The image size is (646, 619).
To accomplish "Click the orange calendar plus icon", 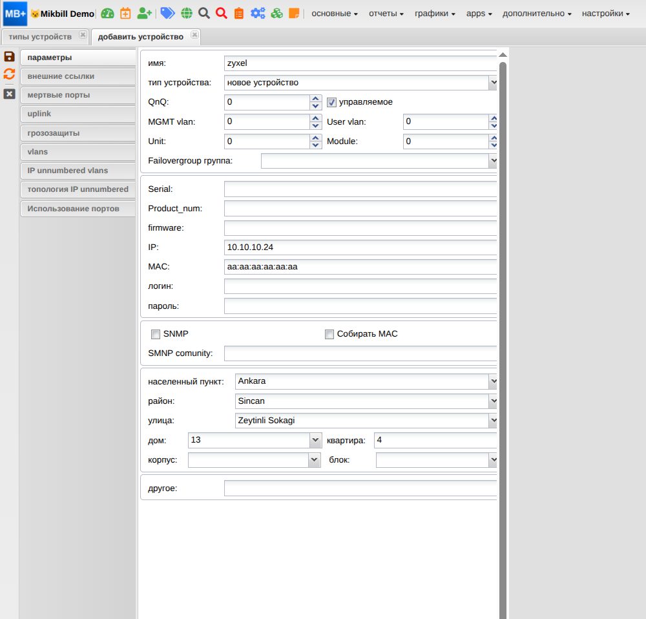I will (125, 14).
